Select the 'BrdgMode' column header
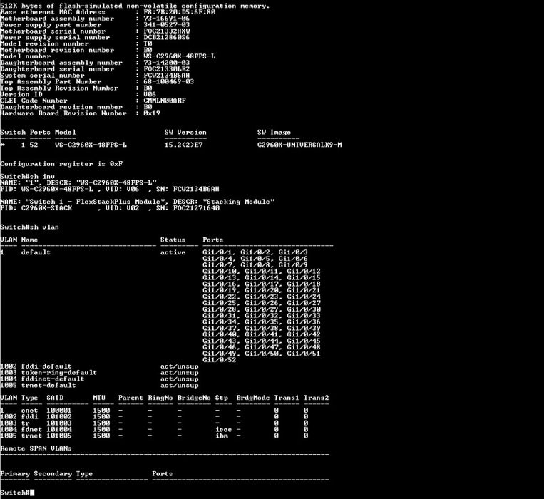 [253, 398]
